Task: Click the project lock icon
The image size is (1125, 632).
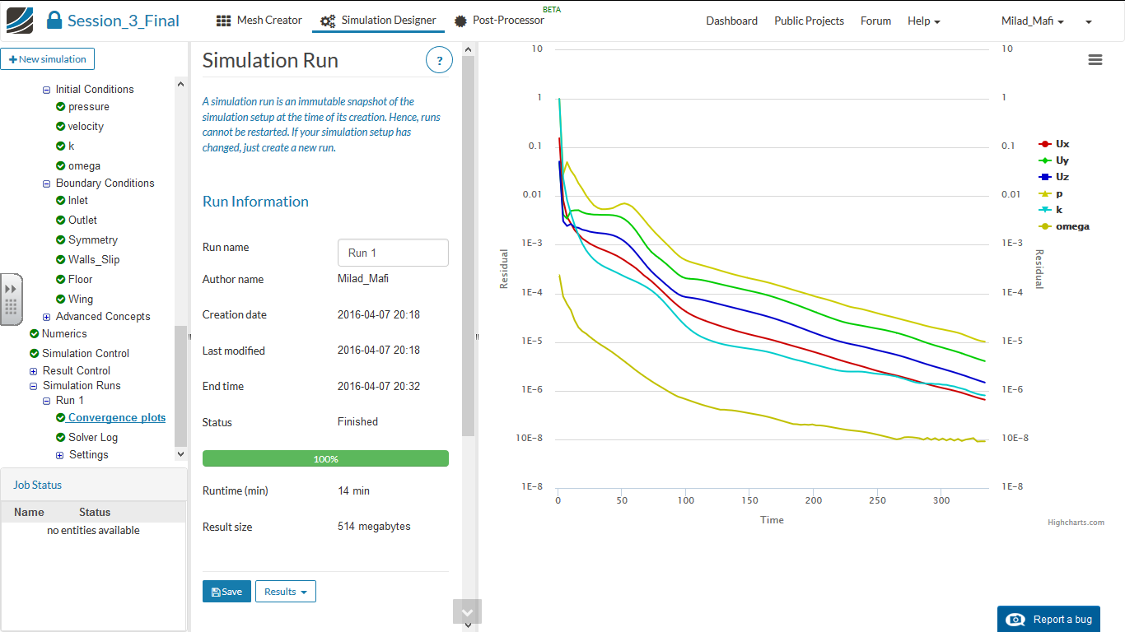Action: pos(54,21)
